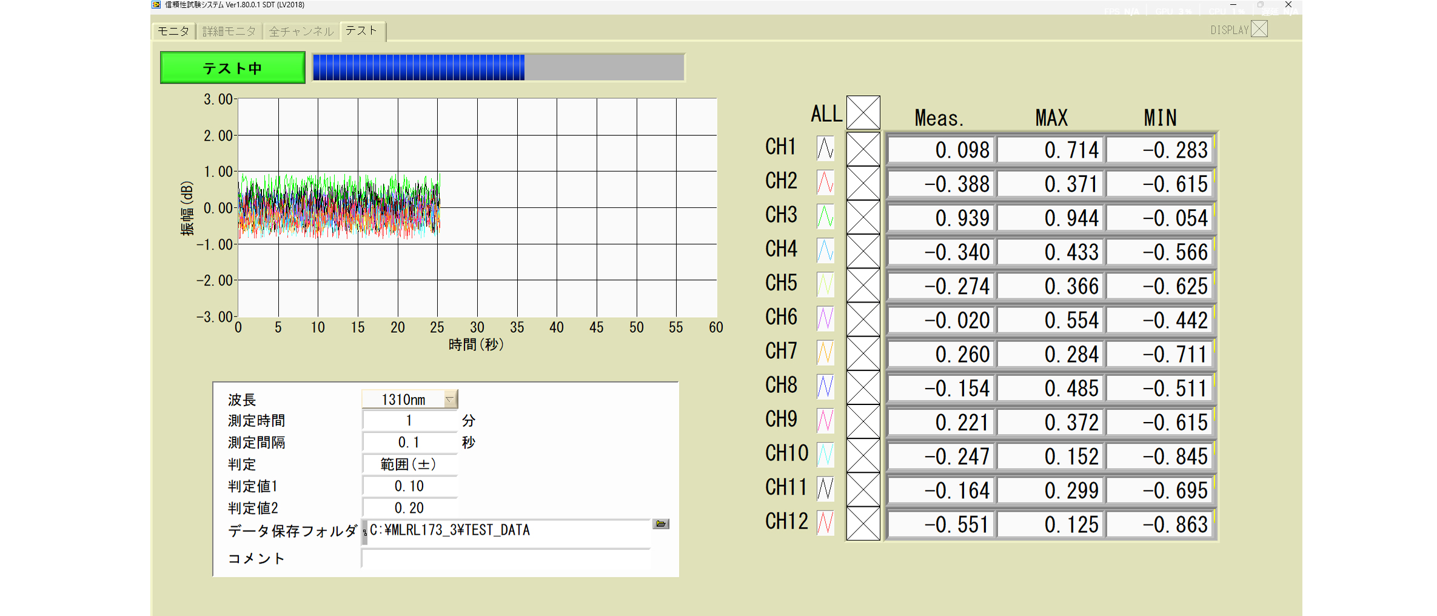Open the CH12 red plot legend icon
The width and height of the screenshot is (1437, 616).
point(825,523)
